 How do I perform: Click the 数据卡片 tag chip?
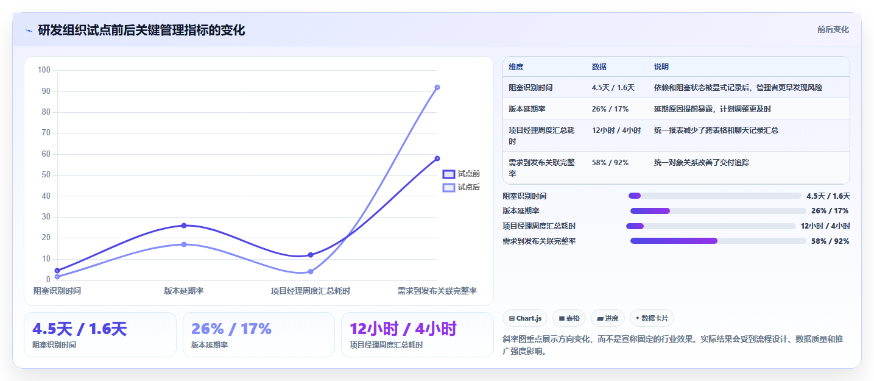coord(652,318)
